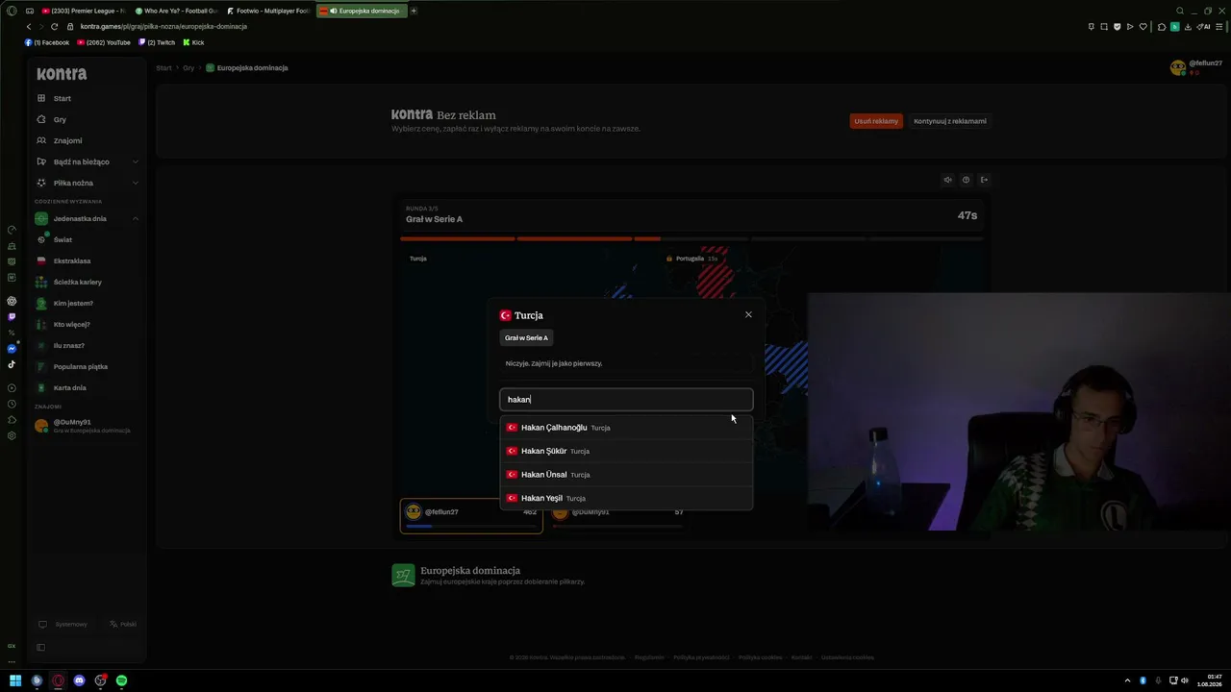Switch to the Footwio tab
Screen dimensions: 1231x692
point(268,11)
